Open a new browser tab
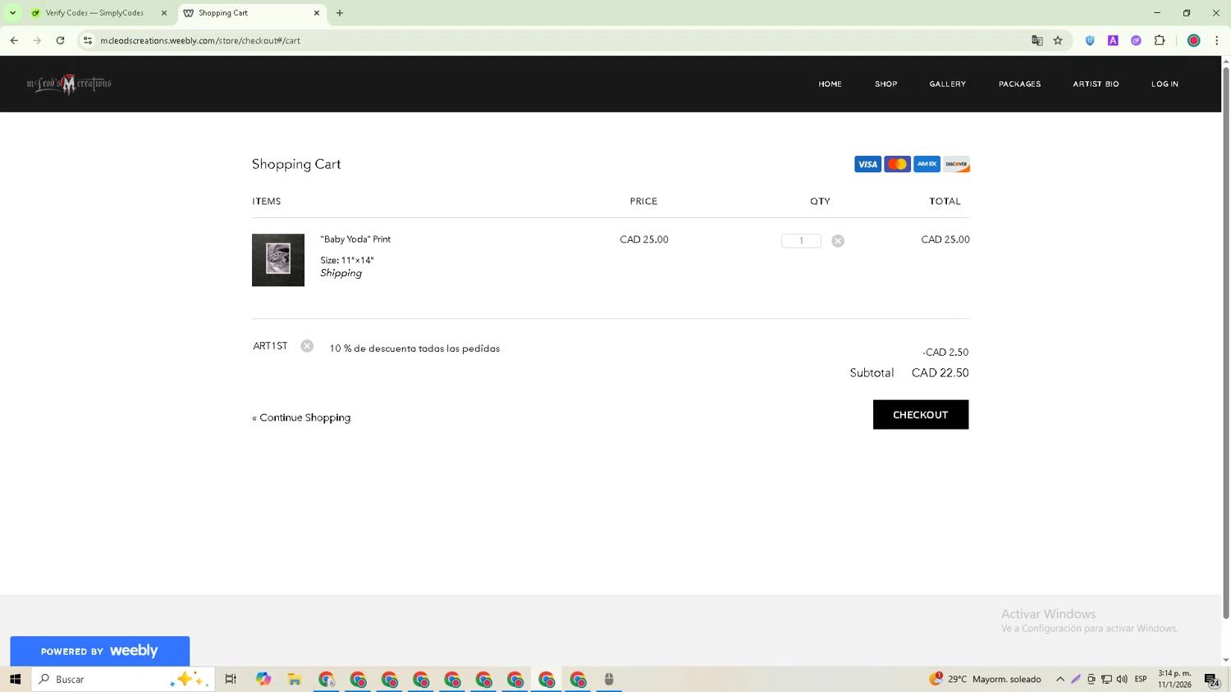Screen dimensions: 1231x692 click(340, 13)
